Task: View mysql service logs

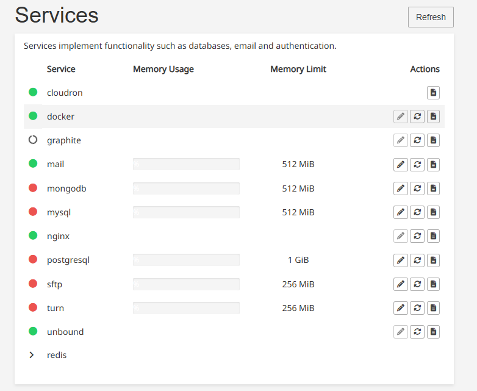Action: point(433,212)
